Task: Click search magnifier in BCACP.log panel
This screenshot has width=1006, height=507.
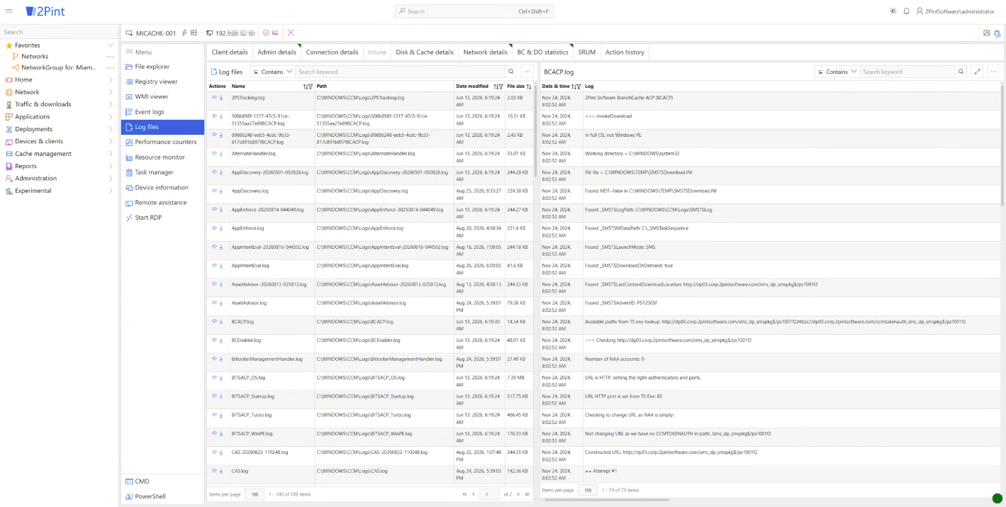Action: coord(961,72)
